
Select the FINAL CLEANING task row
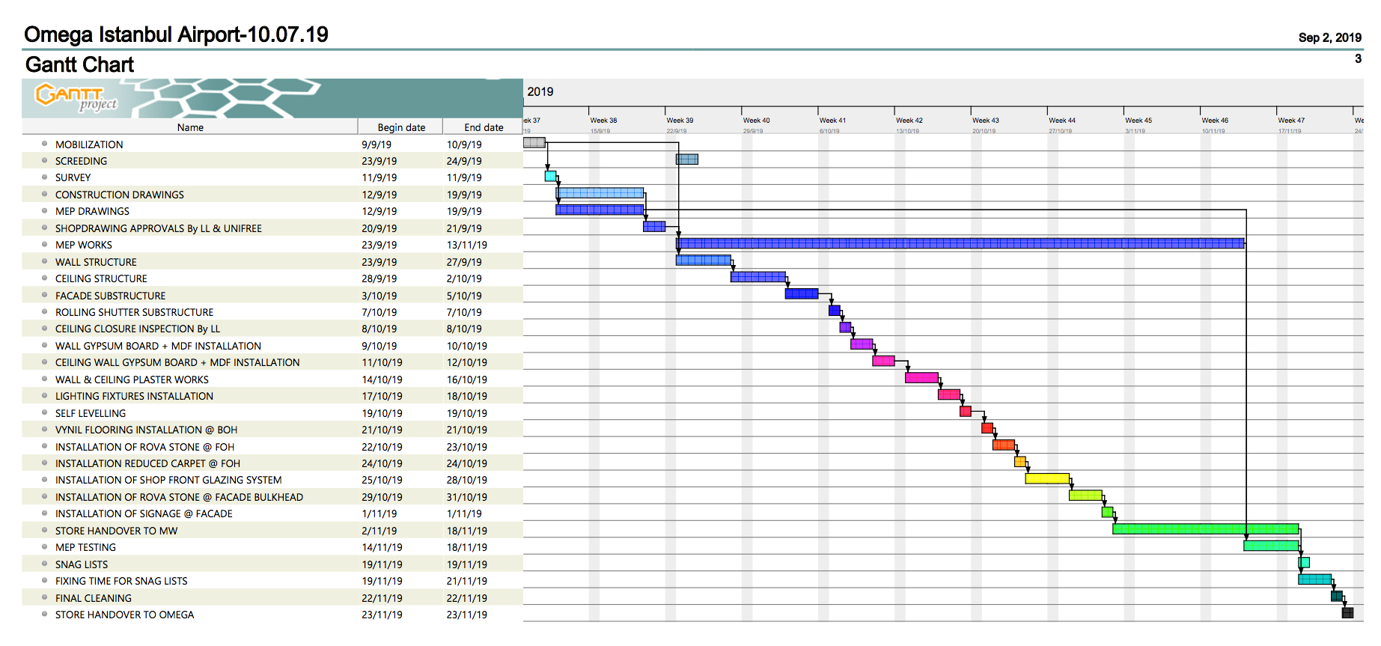(x=272, y=598)
